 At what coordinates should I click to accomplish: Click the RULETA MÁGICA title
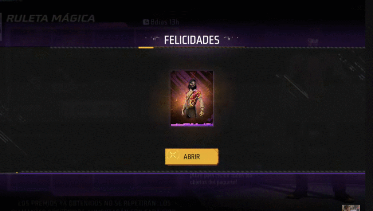pyautogui.click(x=51, y=18)
